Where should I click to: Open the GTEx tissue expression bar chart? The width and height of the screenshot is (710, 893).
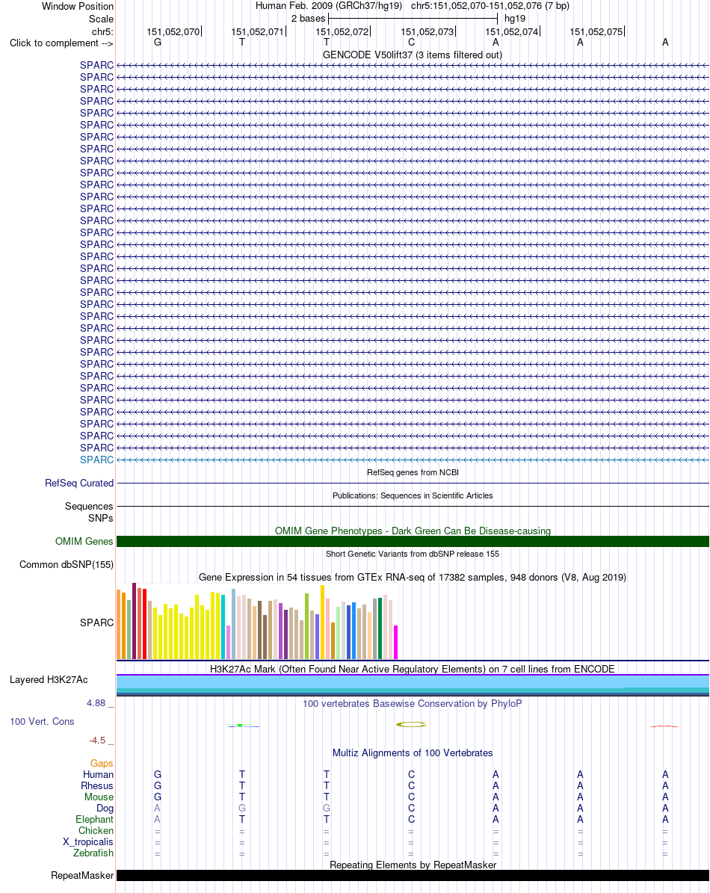[x=257, y=621]
